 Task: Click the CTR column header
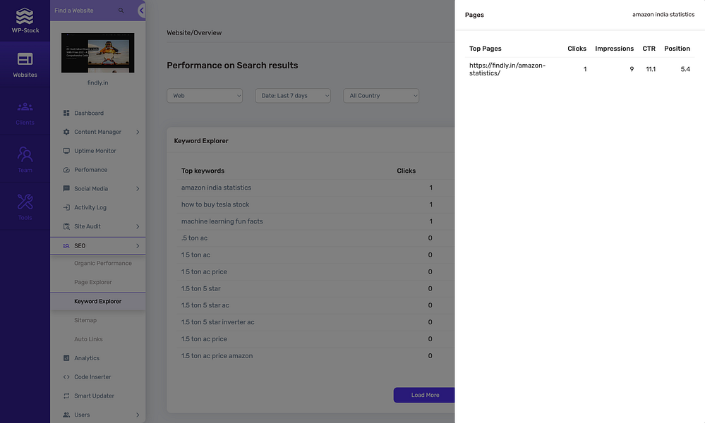pyautogui.click(x=649, y=49)
